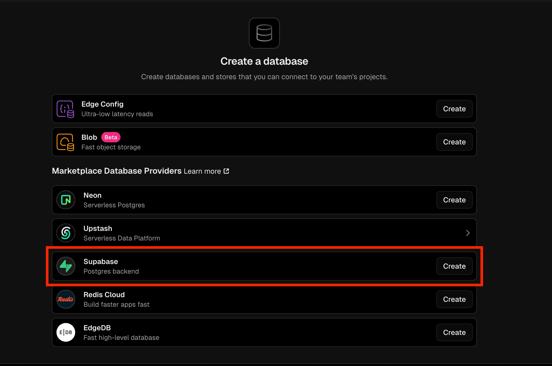This screenshot has height=366, width=552.
Task: Click the EdgeDB logo icon
Action: coord(66,332)
